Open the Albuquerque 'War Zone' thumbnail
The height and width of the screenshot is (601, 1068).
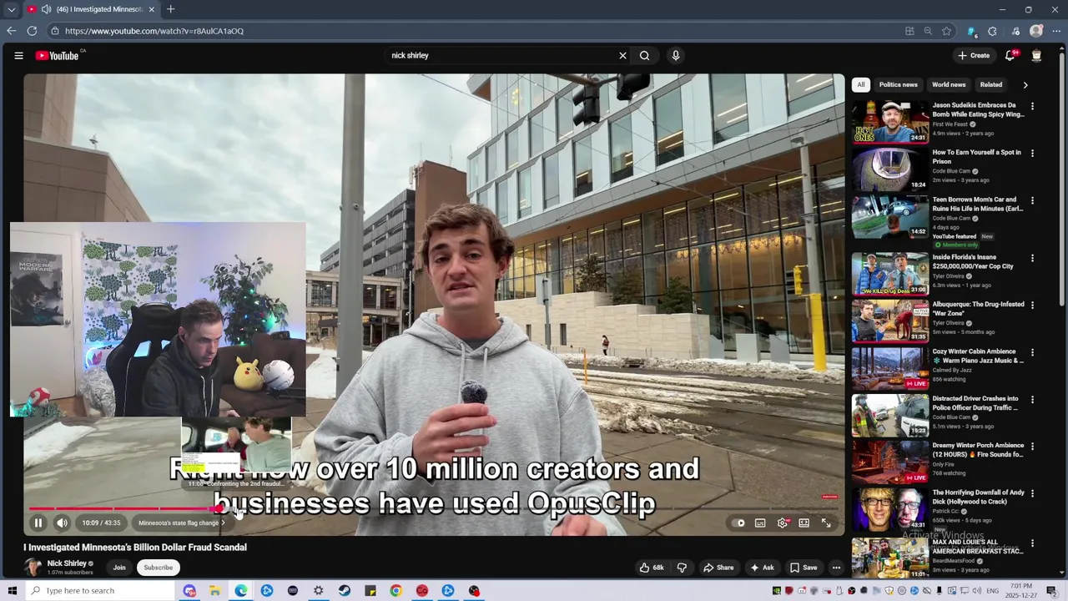click(x=890, y=321)
